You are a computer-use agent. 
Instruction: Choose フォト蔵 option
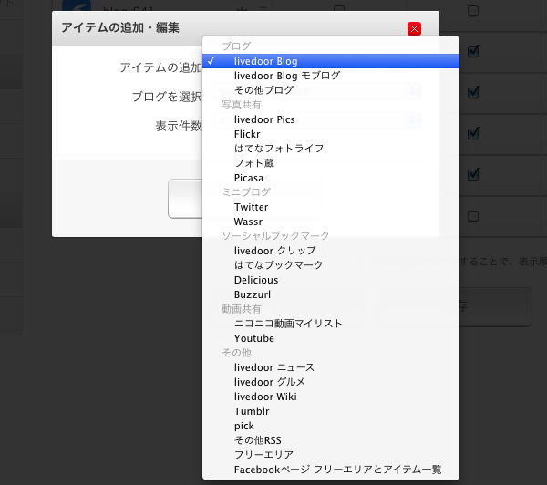click(x=331, y=163)
